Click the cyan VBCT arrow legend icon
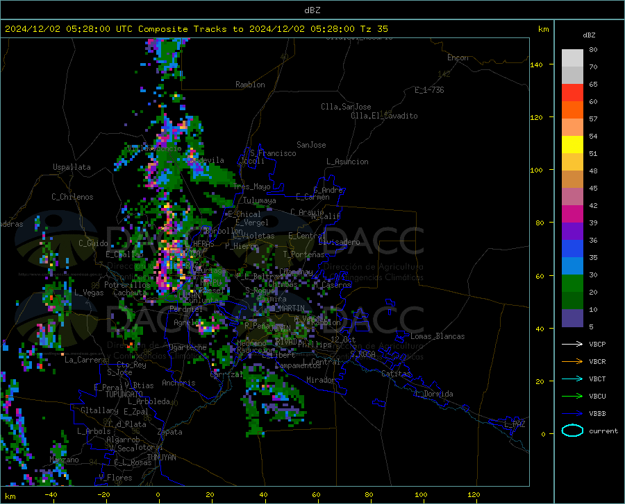625x504 pixels. [572, 379]
